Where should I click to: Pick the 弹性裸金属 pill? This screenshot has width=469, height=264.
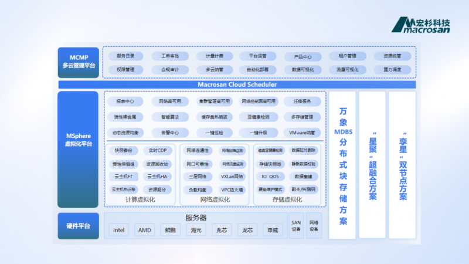tap(125, 117)
